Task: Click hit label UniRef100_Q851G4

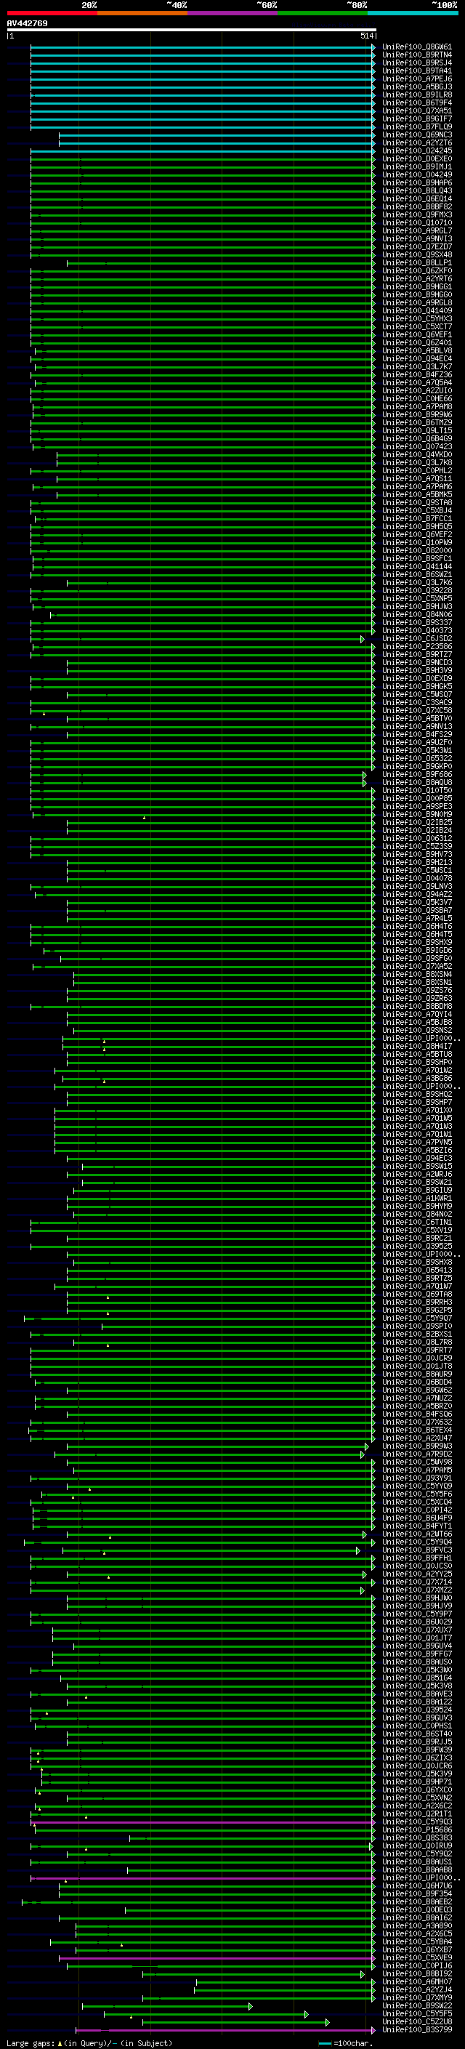Action: 417,1678
